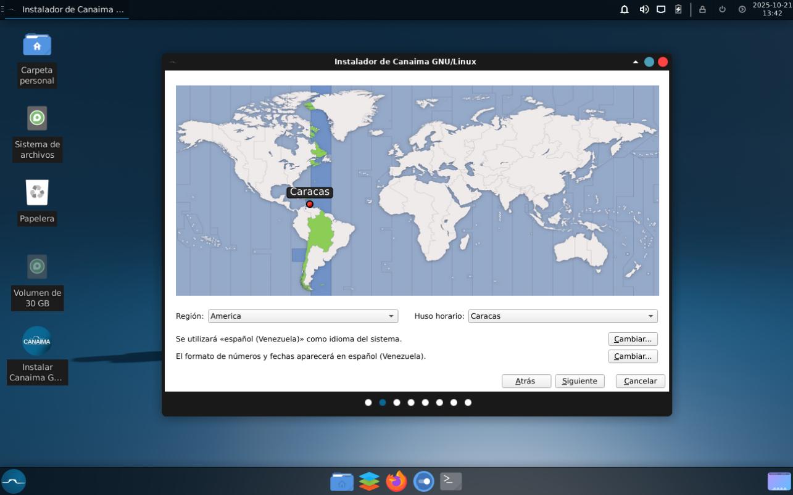The height and width of the screenshot is (495, 793).
Task: Open the terminal from the dock
Action: click(x=450, y=481)
